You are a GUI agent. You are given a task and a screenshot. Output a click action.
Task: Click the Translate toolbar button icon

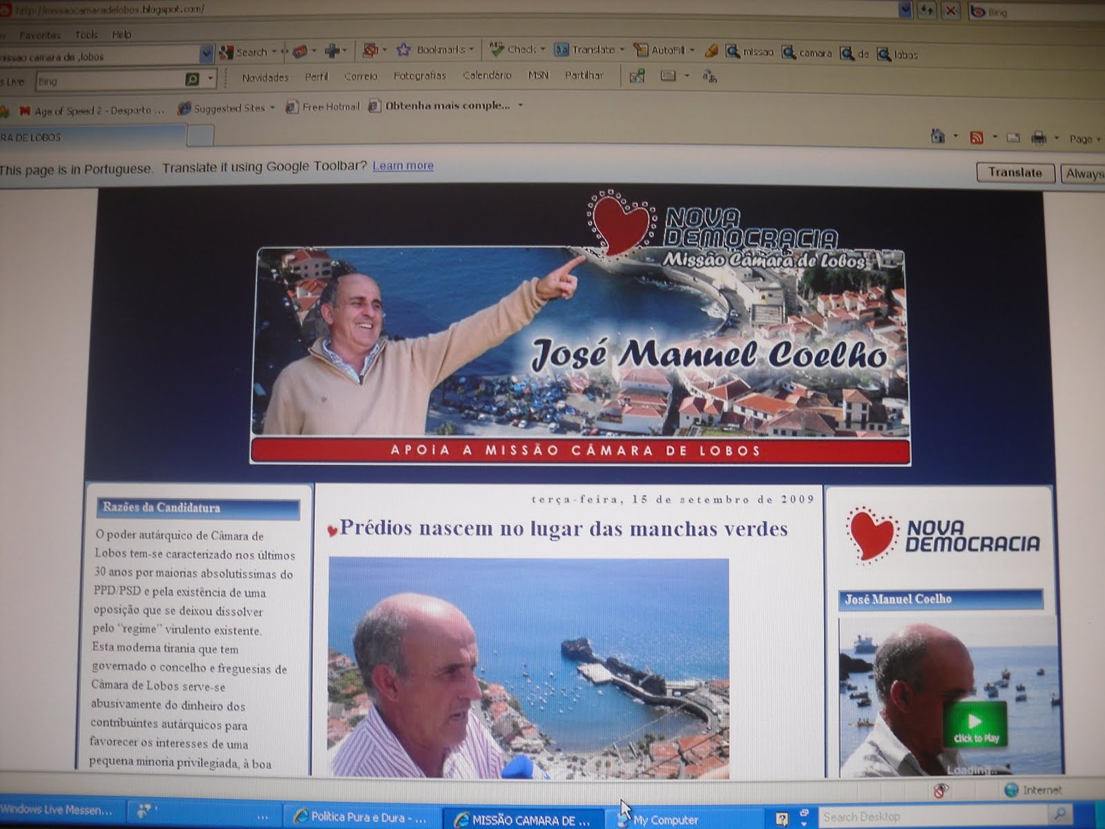tap(561, 50)
